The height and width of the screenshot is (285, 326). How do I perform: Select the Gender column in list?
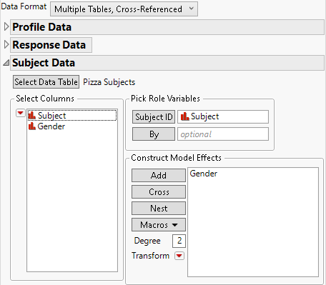click(72, 126)
